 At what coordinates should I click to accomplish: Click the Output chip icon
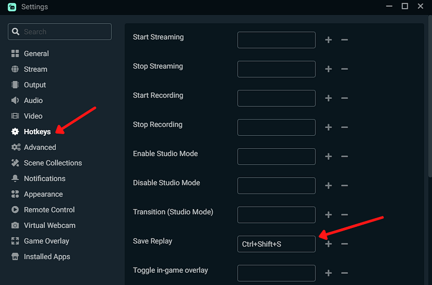(15, 85)
